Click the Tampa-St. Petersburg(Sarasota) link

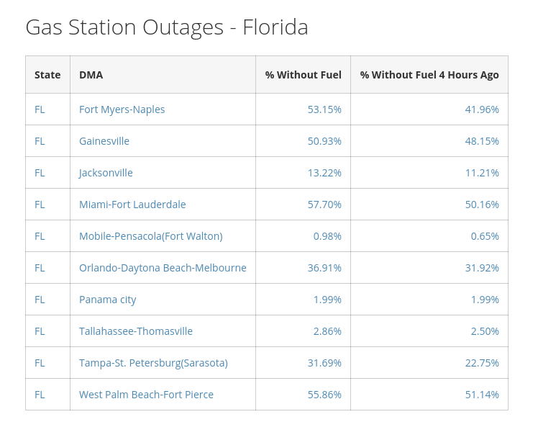pos(153,363)
